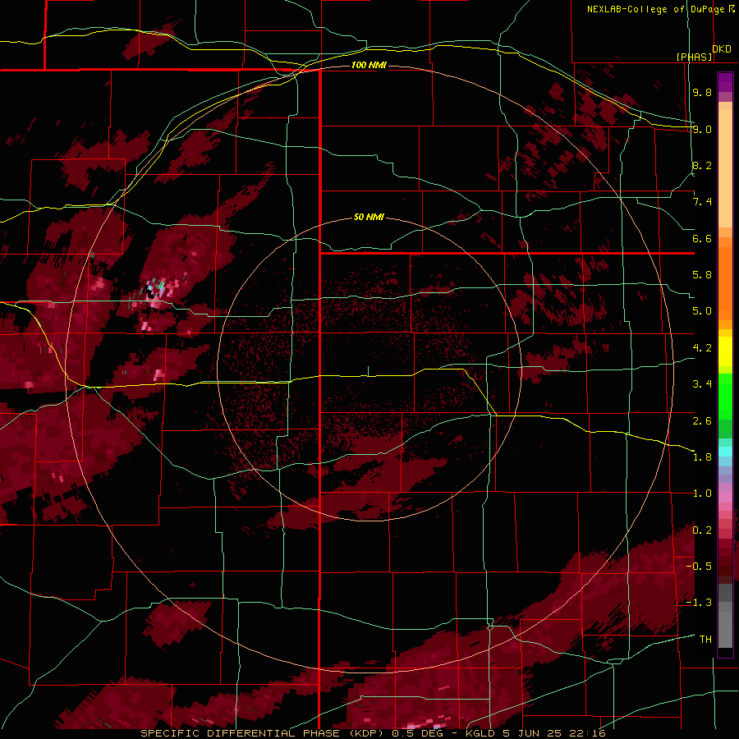
Task: Click the 2.6 value on the scale
Action: pyautogui.click(x=702, y=421)
